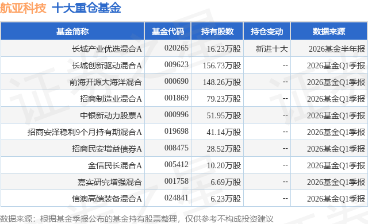This screenshot has height=224, width=368.
Task: Click the 航亚科技 title text
Action: click(23, 7)
